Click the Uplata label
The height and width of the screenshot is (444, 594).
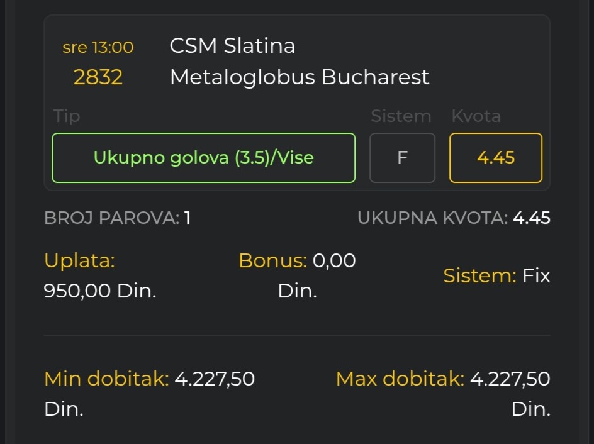pos(79,260)
